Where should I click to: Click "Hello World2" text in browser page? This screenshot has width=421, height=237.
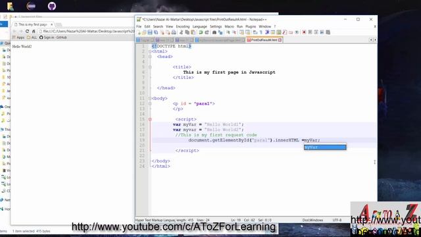[22, 47]
